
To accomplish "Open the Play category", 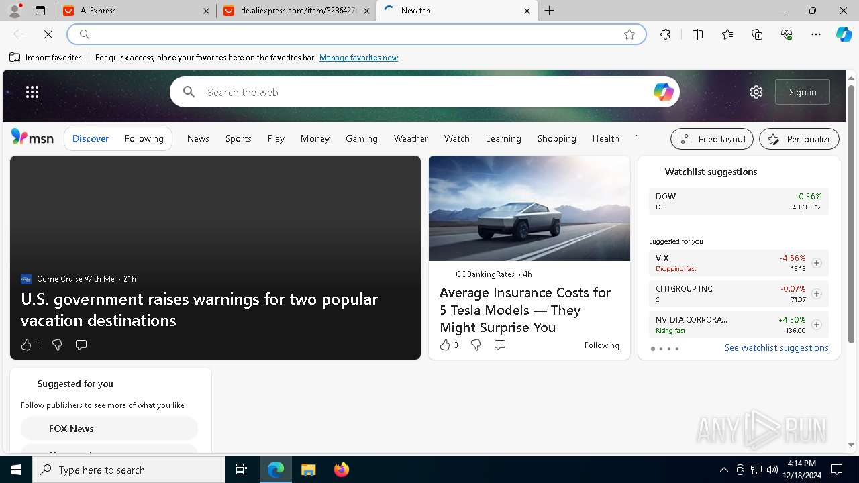I will pos(276,138).
